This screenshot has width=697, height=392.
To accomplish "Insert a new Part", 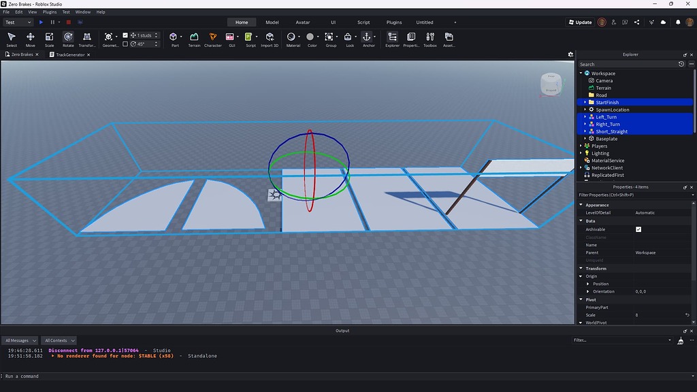I will tap(174, 39).
